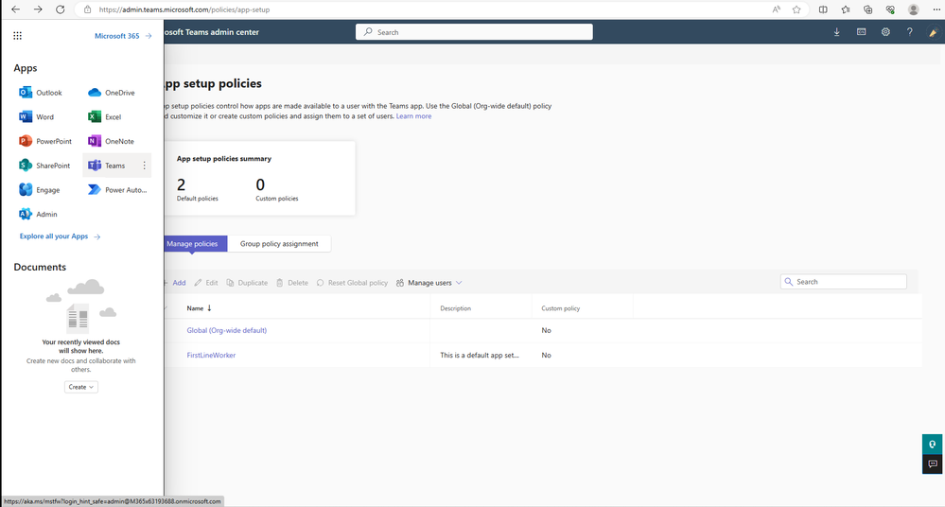Open browser split screen icon
Screen dimensions: 945x507
click(x=823, y=9)
